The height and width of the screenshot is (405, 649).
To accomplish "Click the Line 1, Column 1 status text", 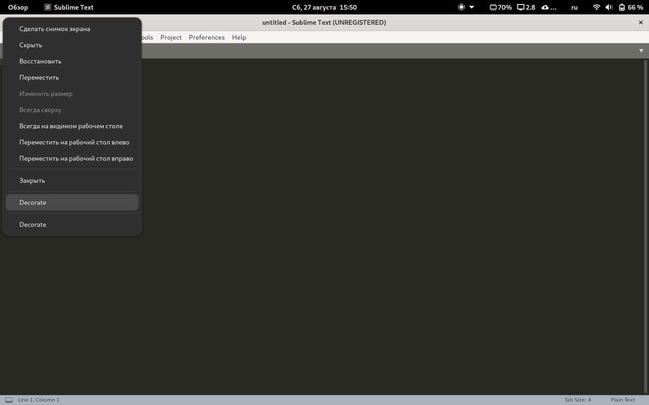I will tap(39, 400).
